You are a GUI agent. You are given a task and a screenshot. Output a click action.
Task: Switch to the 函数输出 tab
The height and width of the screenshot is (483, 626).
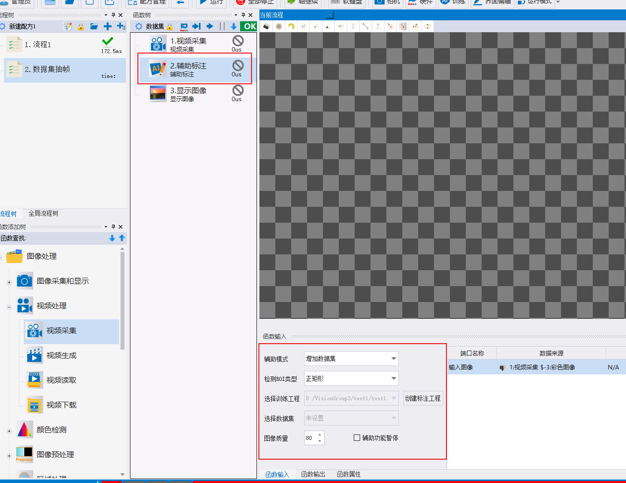(313, 475)
